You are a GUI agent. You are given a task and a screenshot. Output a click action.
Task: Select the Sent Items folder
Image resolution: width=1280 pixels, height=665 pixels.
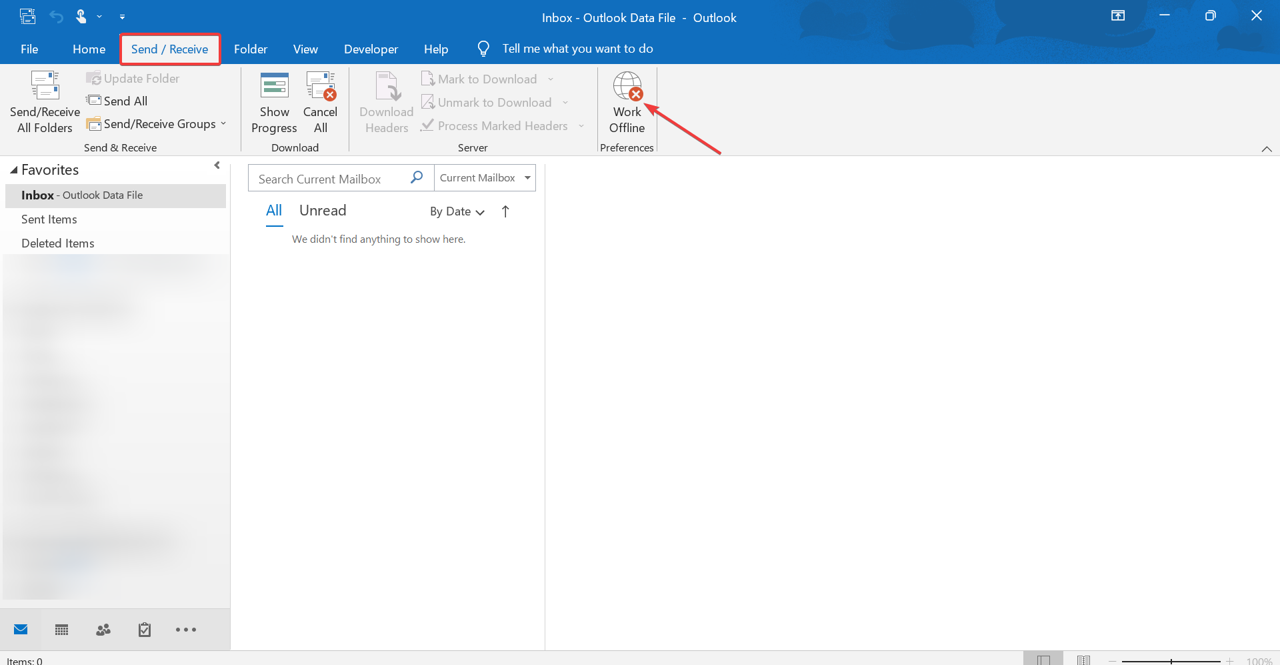49,219
